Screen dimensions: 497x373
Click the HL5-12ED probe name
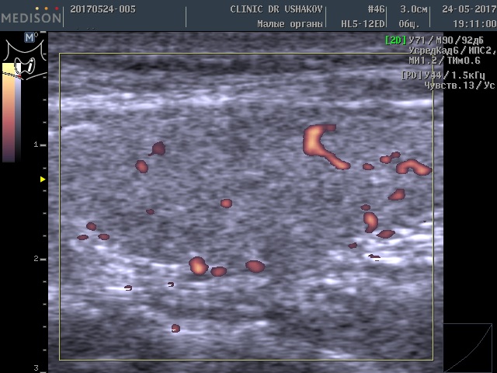pos(363,23)
